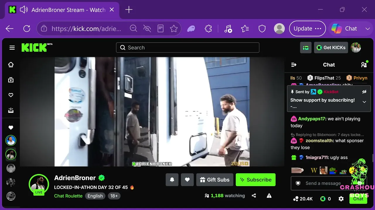Viewport: 375px width, 210px height.
Task: Insert the man's face quick emote
Action: click(323, 170)
